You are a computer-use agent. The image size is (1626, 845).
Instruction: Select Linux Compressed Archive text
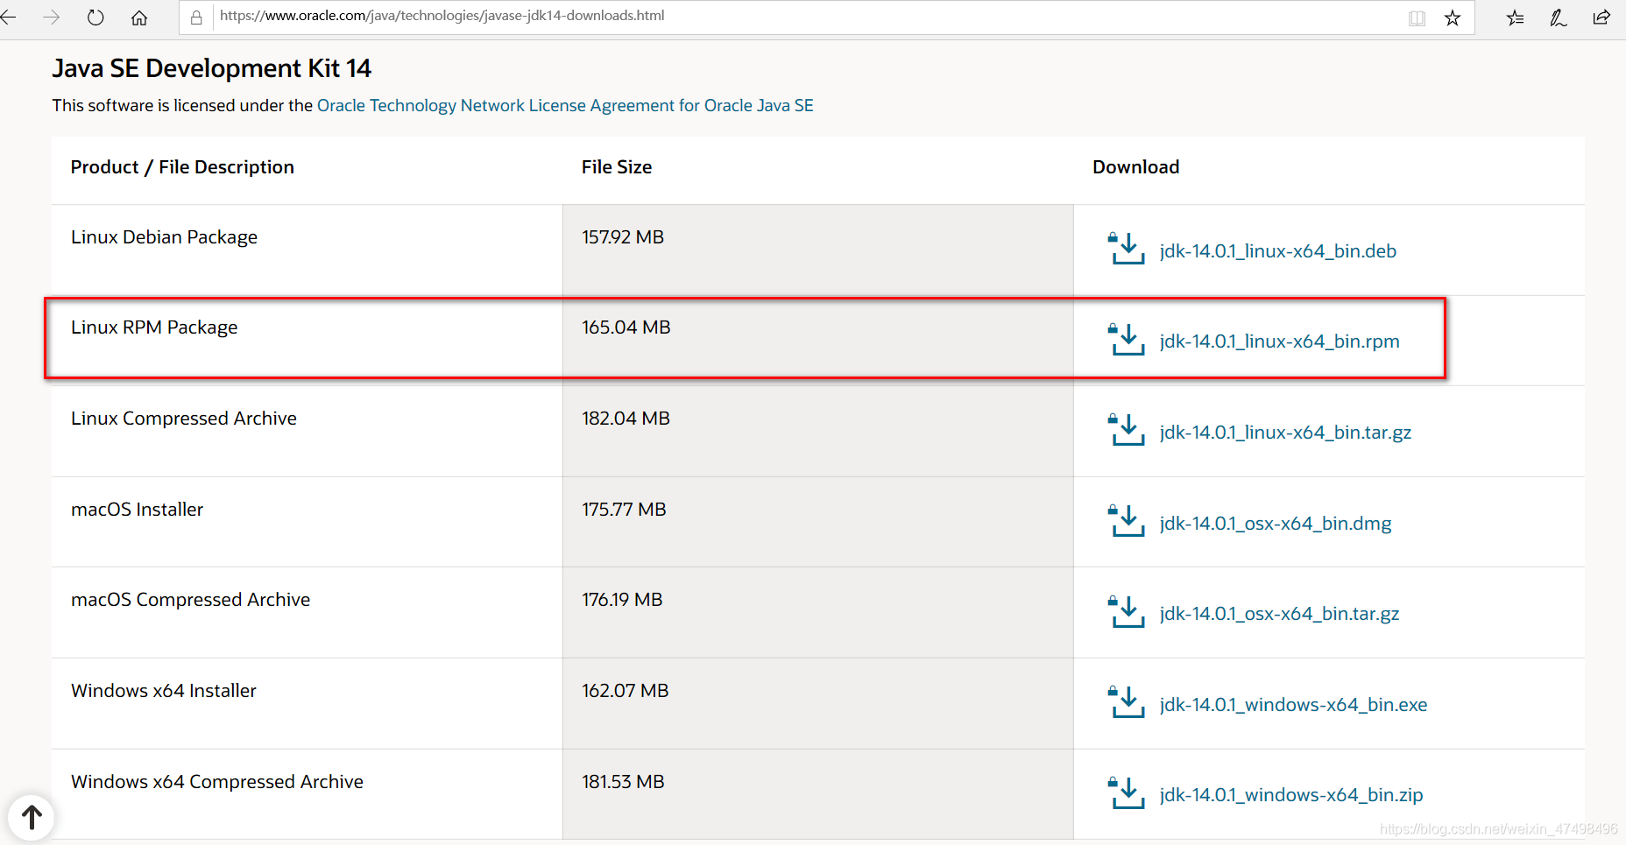pyautogui.click(x=184, y=419)
